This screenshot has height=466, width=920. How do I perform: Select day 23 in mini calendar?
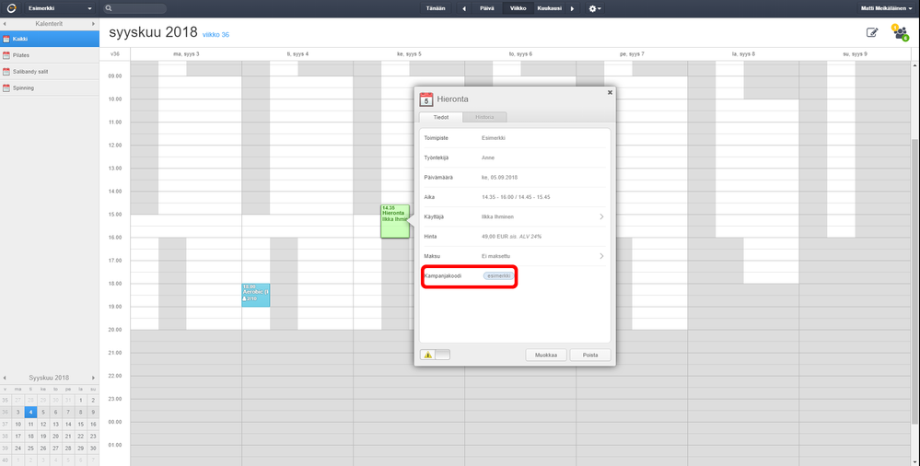93,437
